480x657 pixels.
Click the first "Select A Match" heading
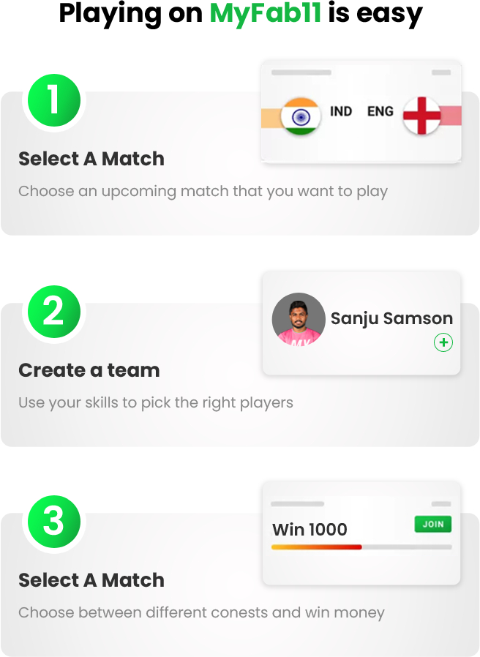pos(91,159)
